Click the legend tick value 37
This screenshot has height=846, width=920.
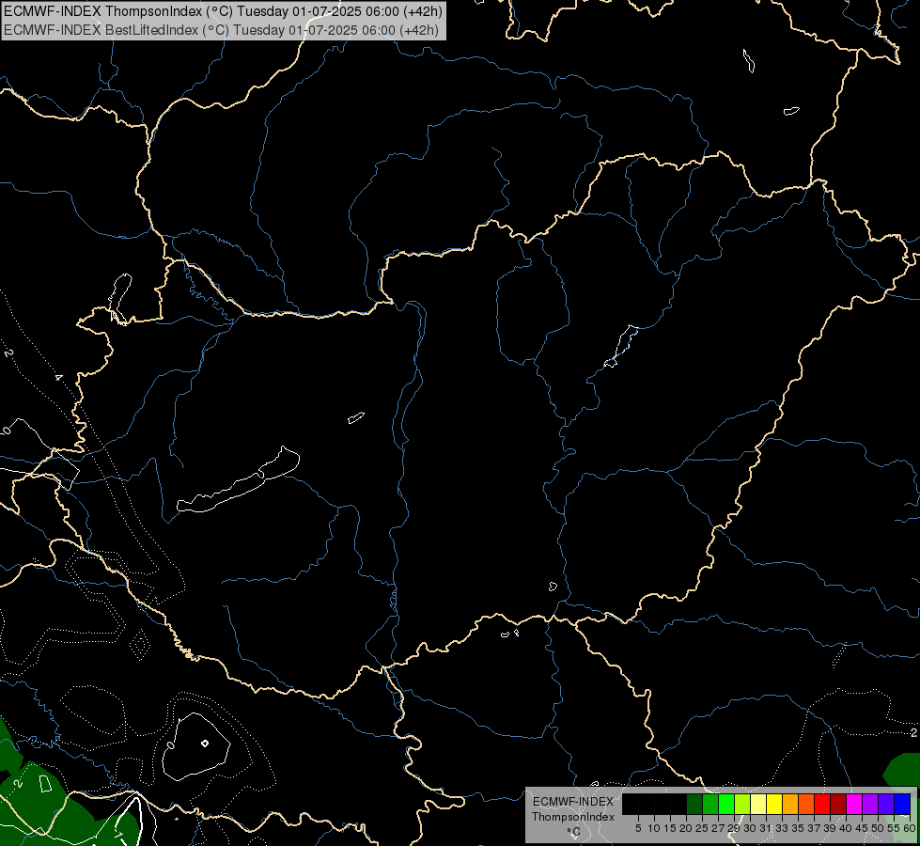pyautogui.click(x=814, y=828)
